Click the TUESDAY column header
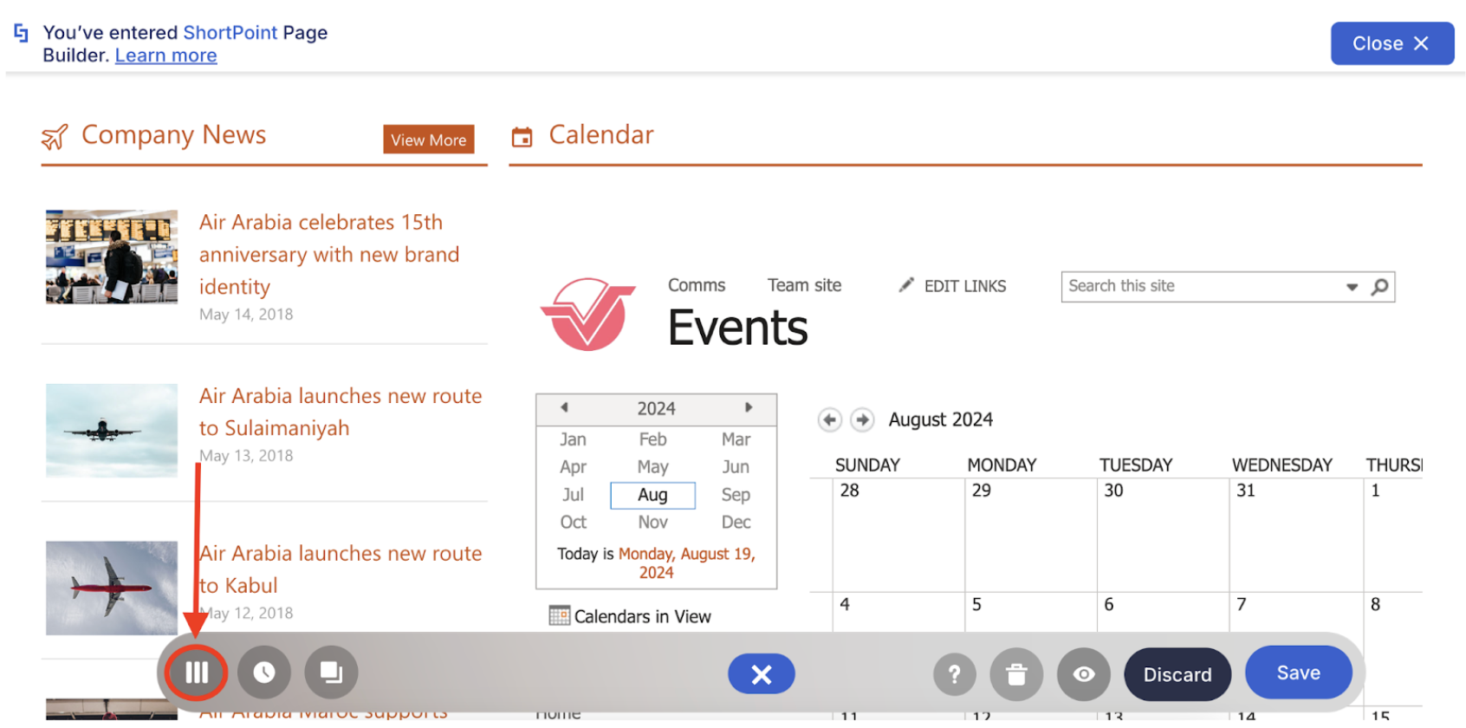The width and height of the screenshot is (1466, 728). (1136, 465)
